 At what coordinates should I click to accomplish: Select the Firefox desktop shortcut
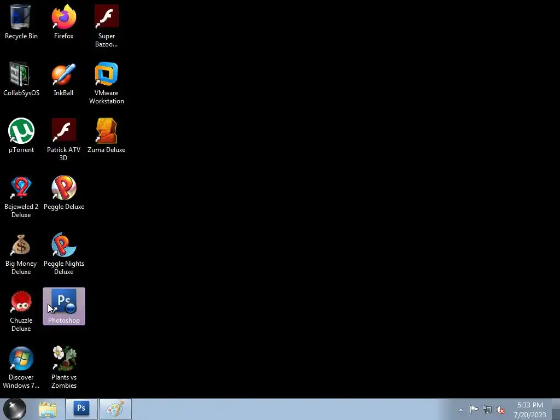(63, 22)
